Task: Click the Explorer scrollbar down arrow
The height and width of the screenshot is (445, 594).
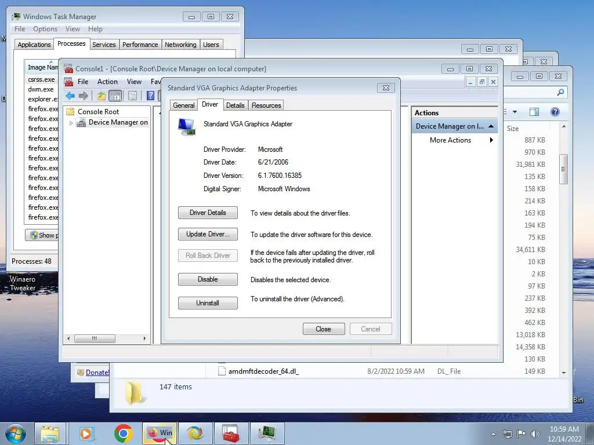Action: click(564, 373)
